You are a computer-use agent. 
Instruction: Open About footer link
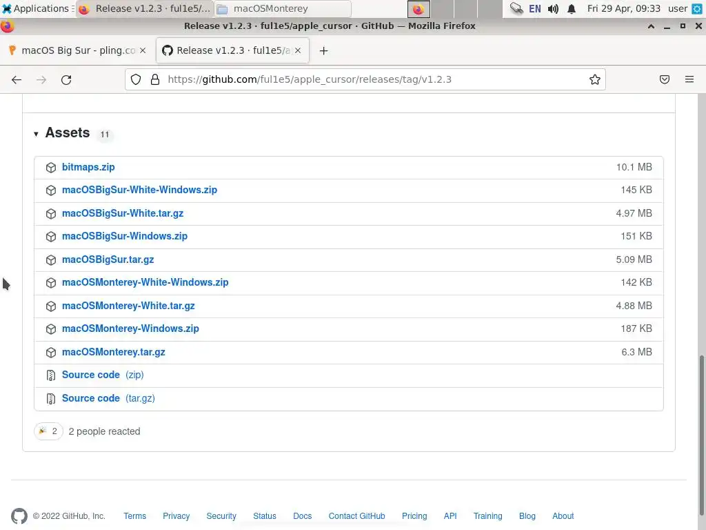[x=563, y=516]
